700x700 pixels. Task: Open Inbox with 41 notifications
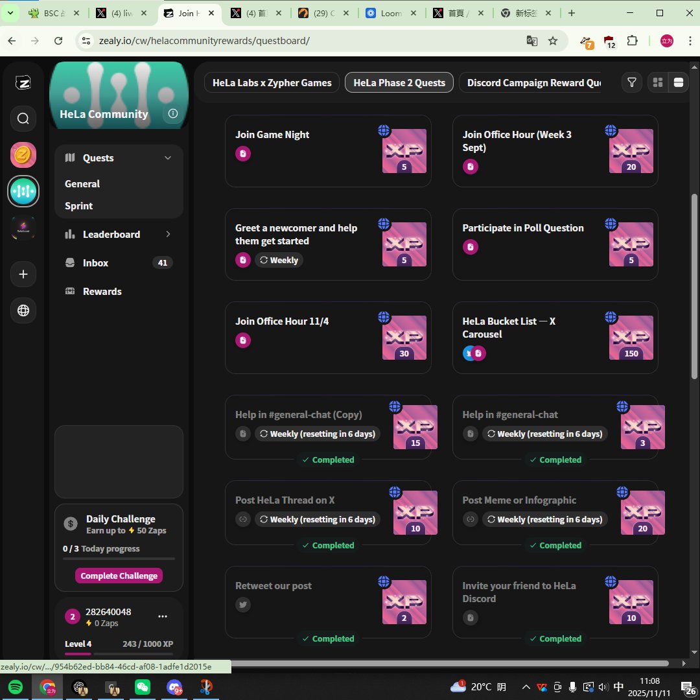pos(119,262)
